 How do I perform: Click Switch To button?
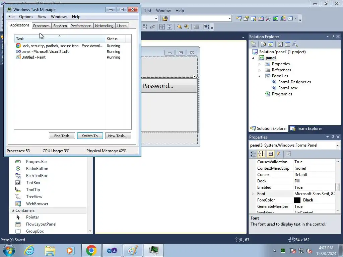click(x=90, y=136)
